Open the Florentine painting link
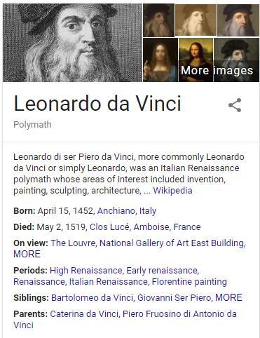The height and width of the screenshot is (338, 260). point(189,282)
